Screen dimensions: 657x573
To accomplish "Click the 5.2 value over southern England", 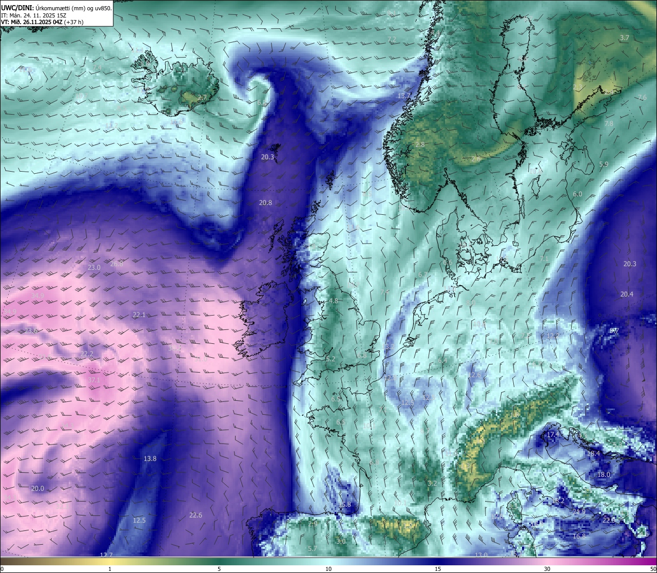I will [x=331, y=359].
